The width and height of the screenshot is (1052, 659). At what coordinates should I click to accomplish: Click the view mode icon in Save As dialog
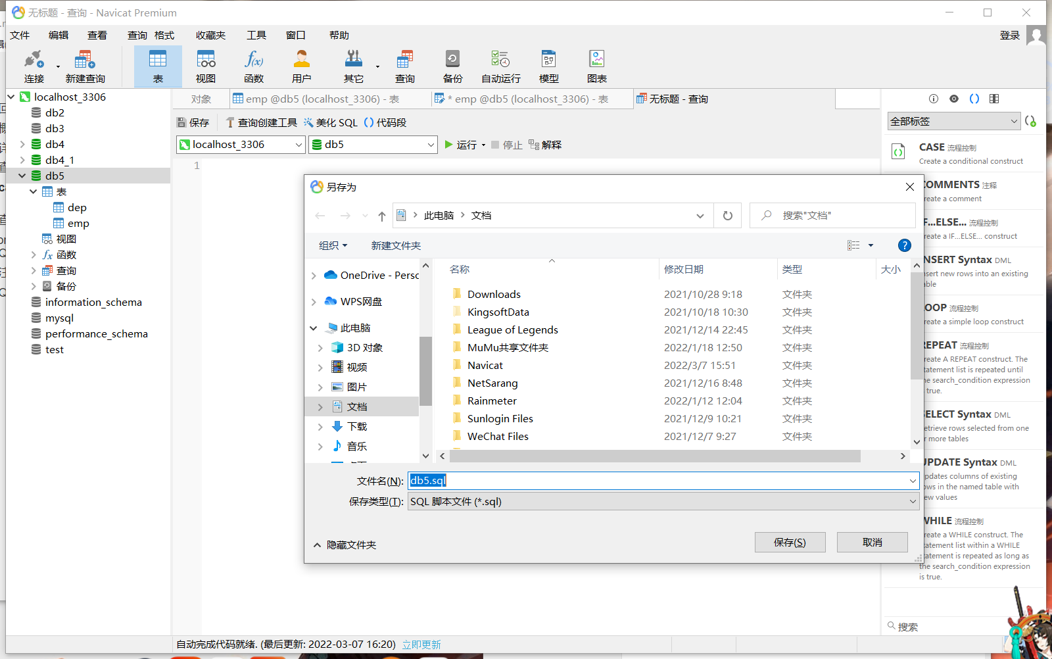853,245
